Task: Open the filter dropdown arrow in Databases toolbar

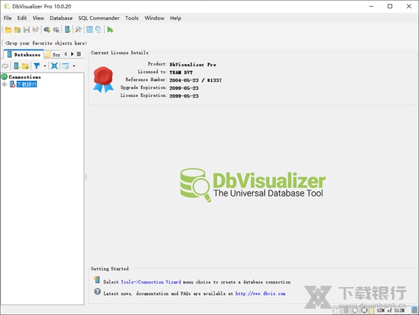Action: 45,66
